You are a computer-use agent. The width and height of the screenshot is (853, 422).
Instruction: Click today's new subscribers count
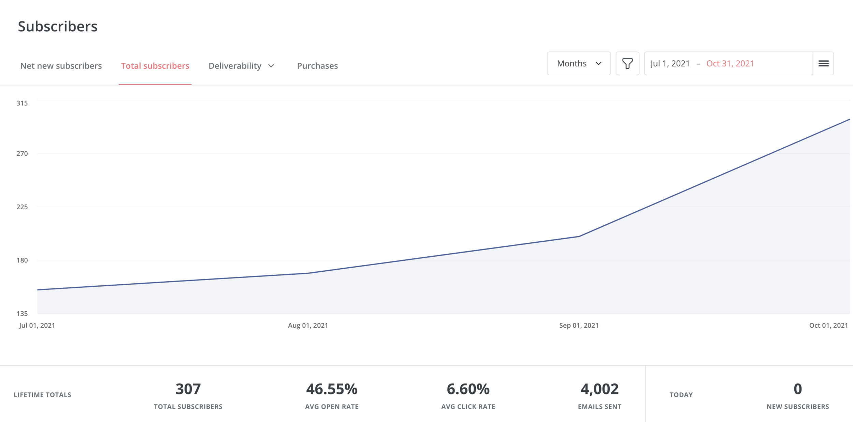pos(798,389)
